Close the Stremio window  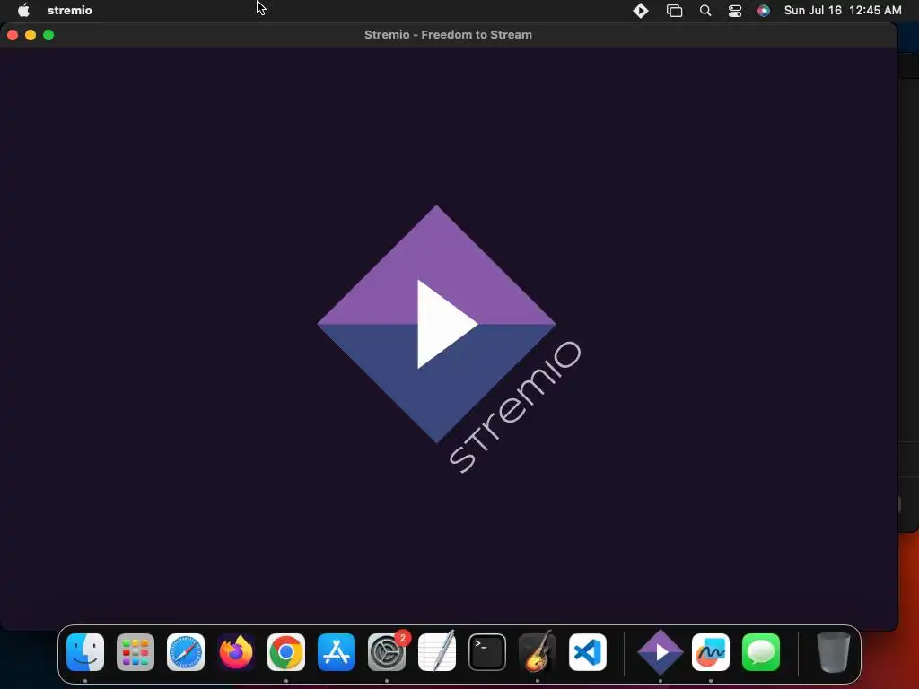coord(13,35)
